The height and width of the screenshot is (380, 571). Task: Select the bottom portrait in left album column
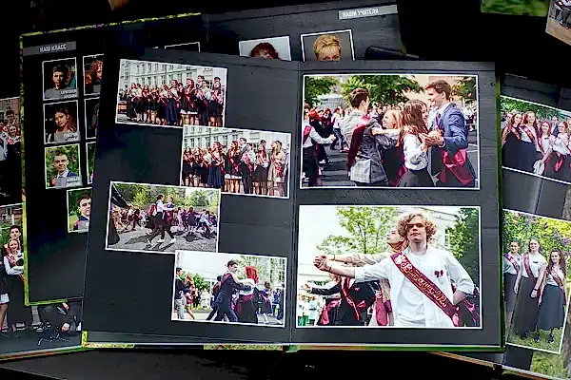click(63, 164)
